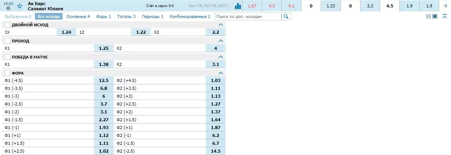Select ПОБЕДА В МАТЧЕ К2 odds 3.1
This screenshot has width=451, height=155.
click(x=216, y=64)
